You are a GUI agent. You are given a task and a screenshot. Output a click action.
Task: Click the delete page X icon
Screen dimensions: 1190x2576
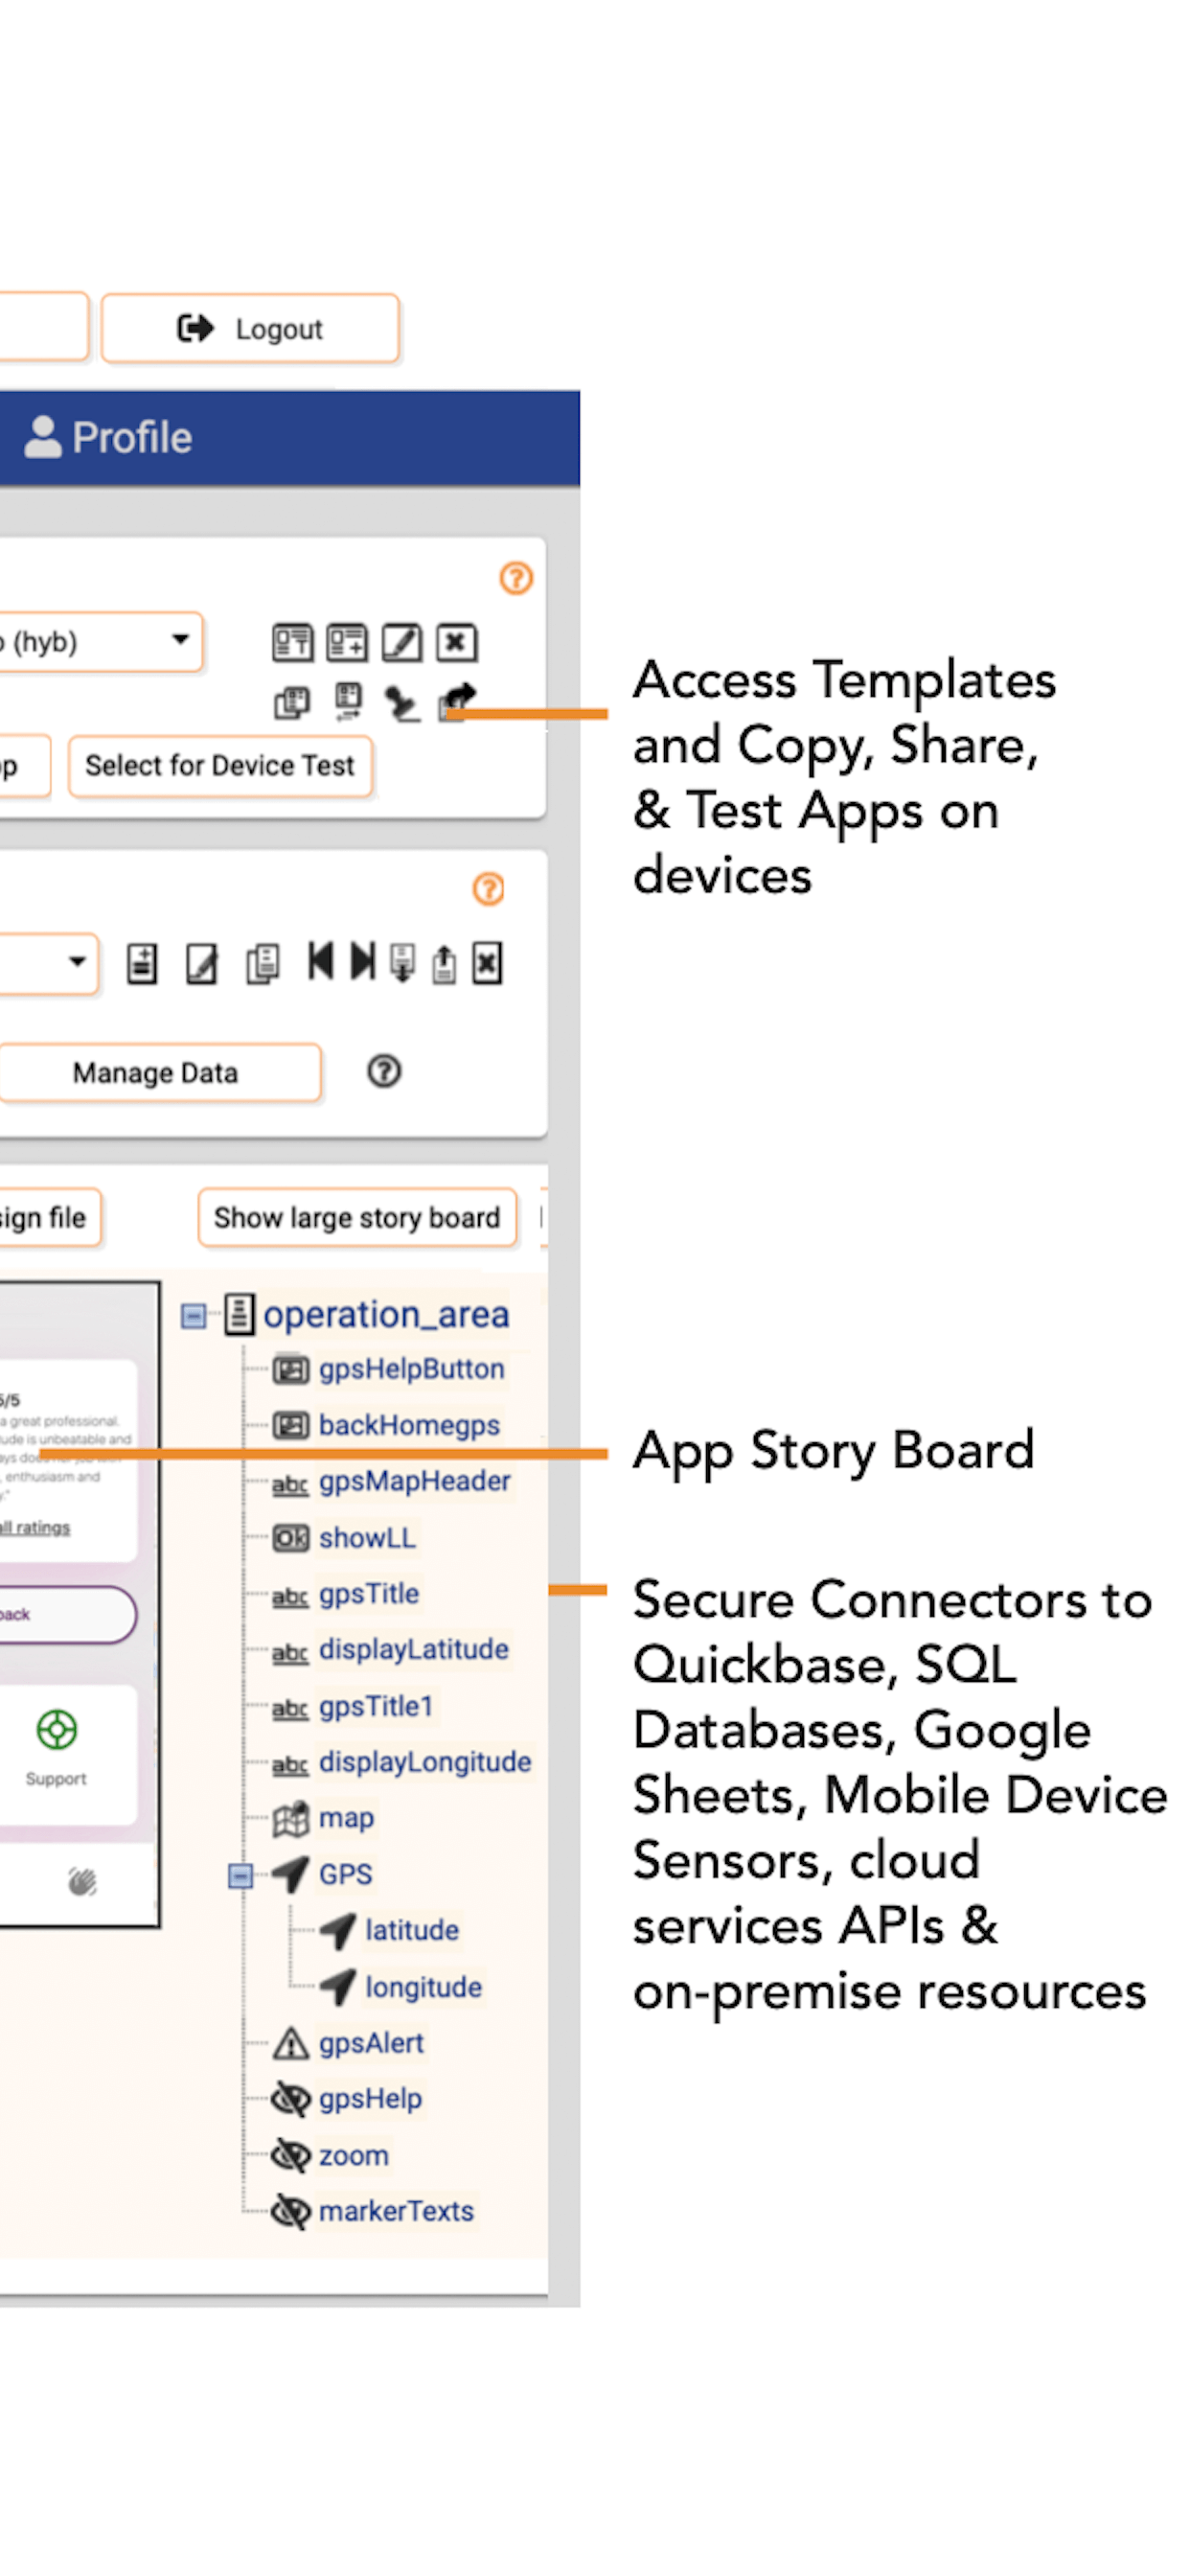tap(487, 963)
